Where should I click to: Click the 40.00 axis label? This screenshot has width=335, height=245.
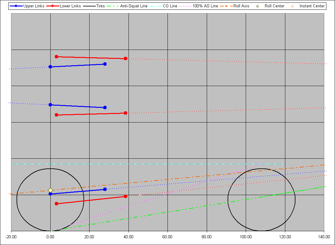tap(129, 237)
